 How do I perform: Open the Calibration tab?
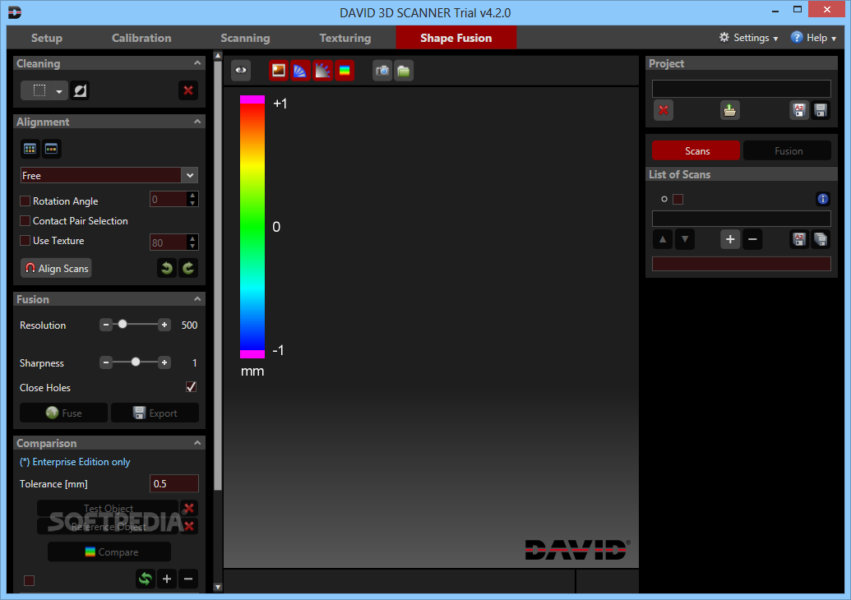click(141, 38)
